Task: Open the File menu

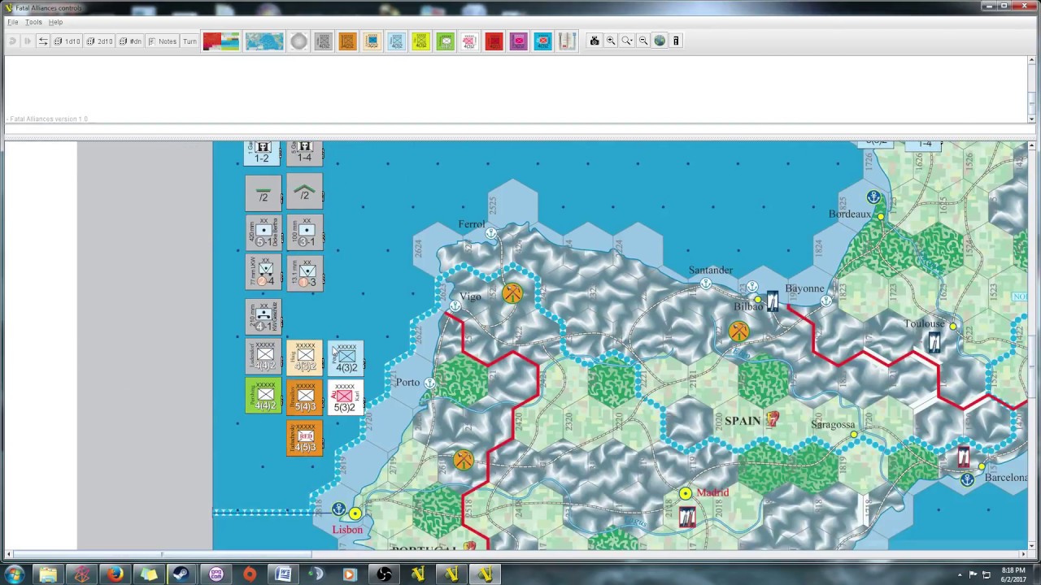Action: tap(13, 22)
